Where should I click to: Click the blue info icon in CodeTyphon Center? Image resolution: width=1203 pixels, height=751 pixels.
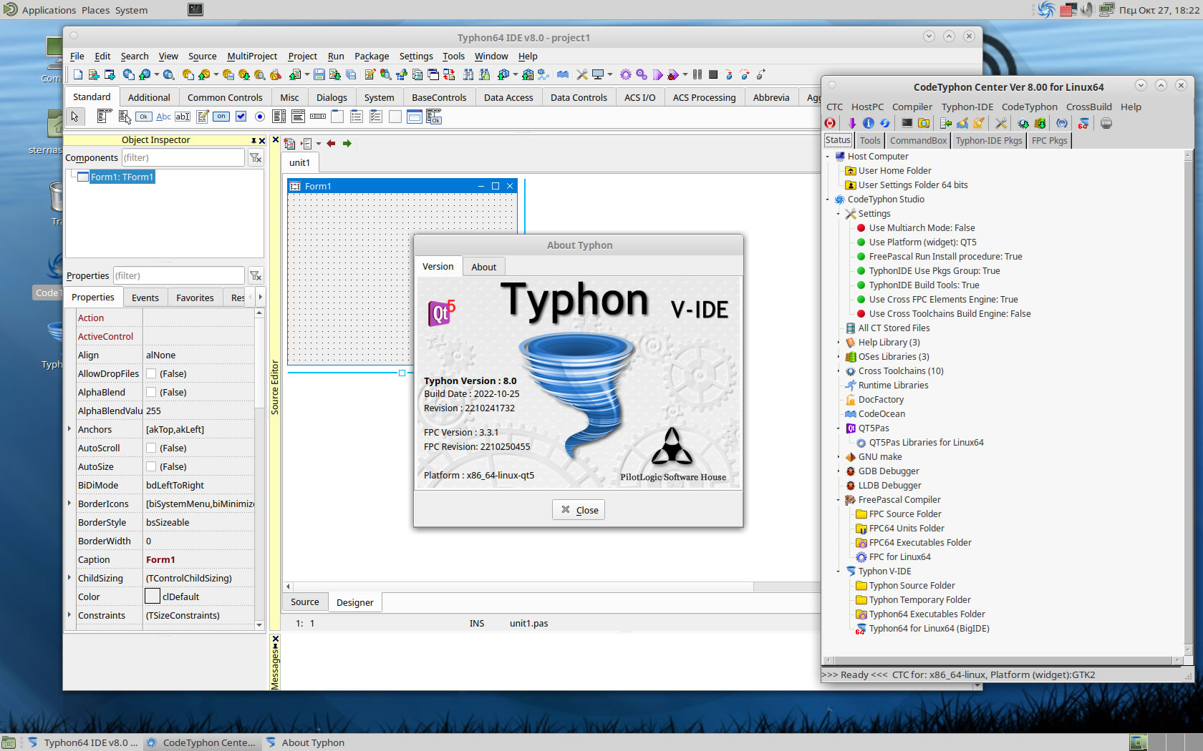click(868, 123)
